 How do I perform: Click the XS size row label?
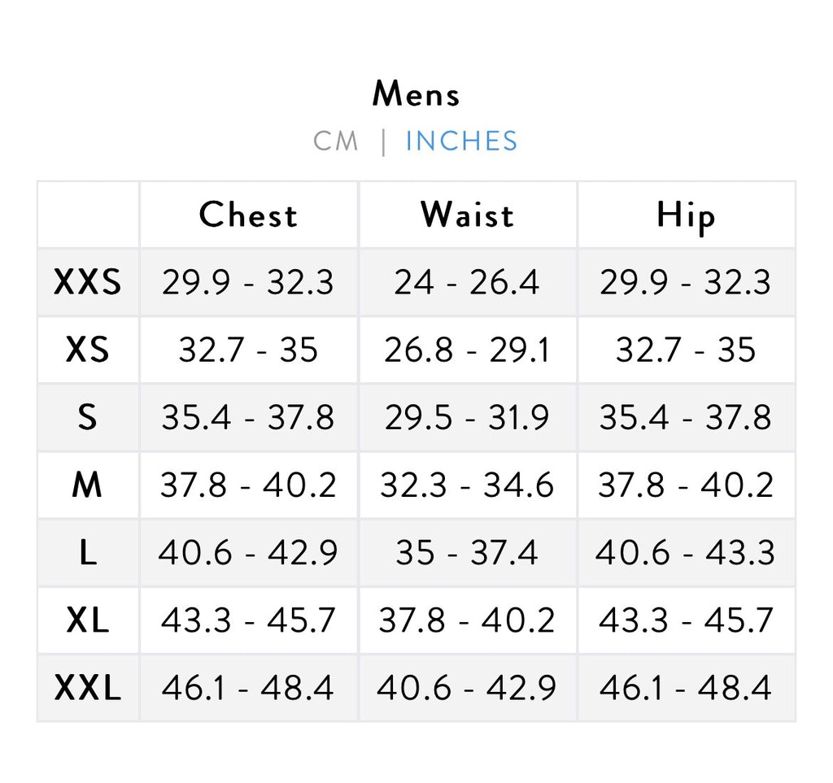pyautogui.click(x=88, y=350)
